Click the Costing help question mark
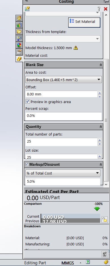This screenshot has height=266, width=110. [x=99, y=9]
